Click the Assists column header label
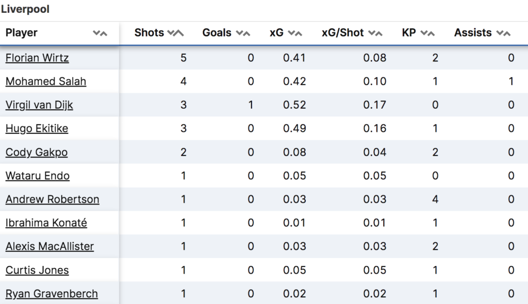The image size is (528, 304). point(473,33)
